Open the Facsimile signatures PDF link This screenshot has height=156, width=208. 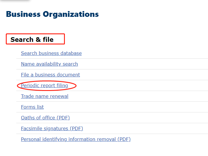[x=52, y=128]
